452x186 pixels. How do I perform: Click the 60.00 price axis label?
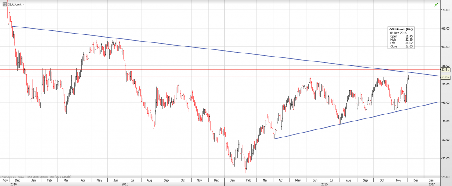[445, 47]
